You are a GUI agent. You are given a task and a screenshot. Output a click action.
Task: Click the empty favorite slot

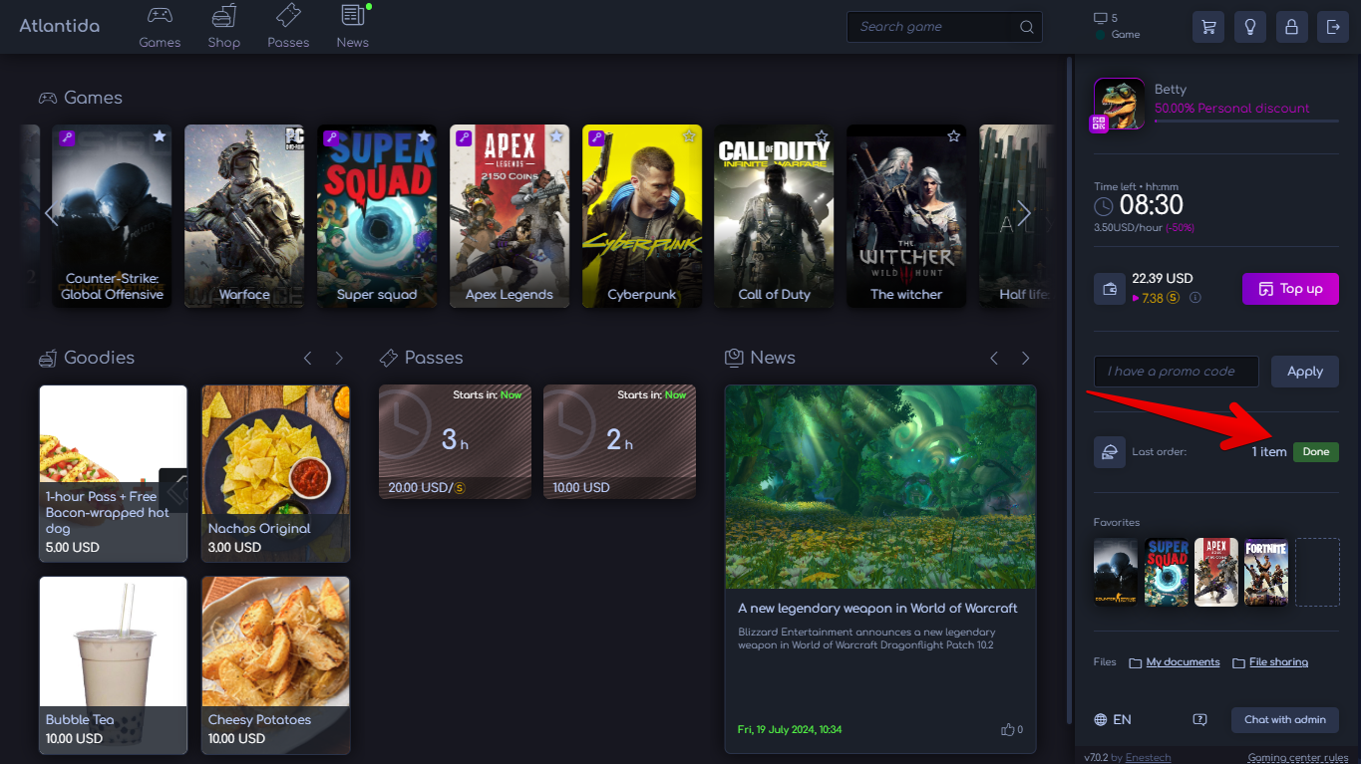coord(1317,573)
